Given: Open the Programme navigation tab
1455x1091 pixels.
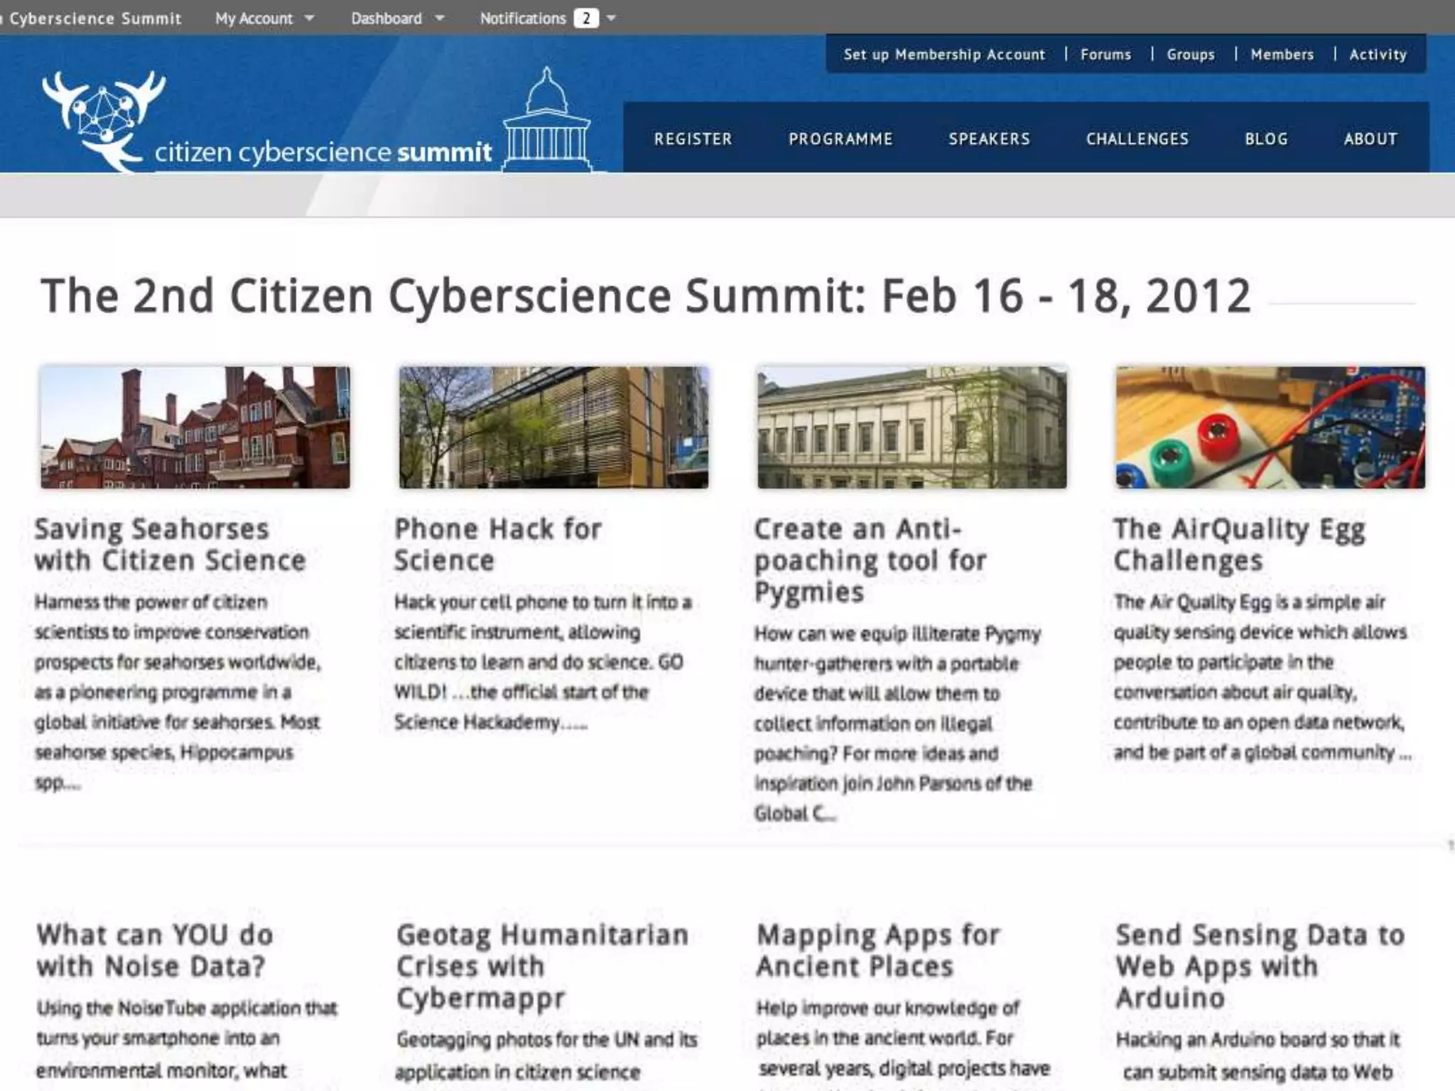Looking at the screenshot, I should click(840, 139).
